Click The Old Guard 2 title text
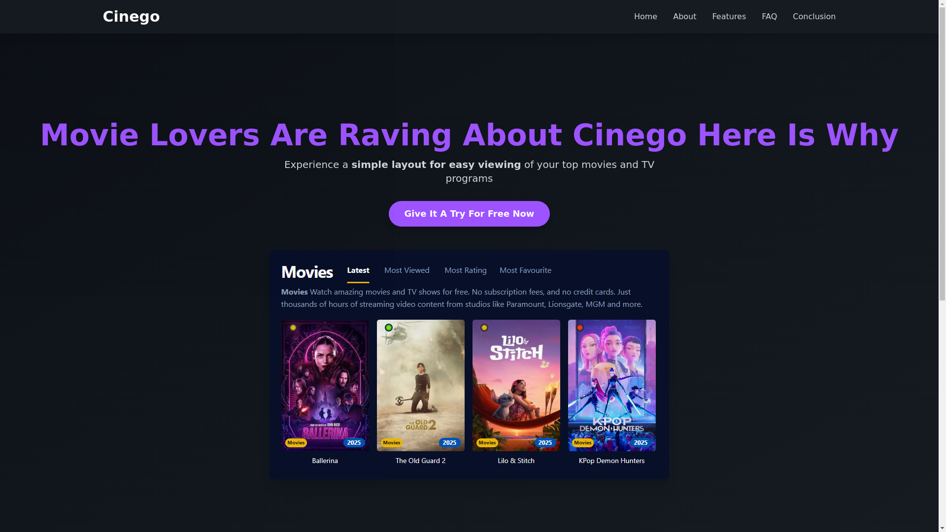Screen dimensions: 946x532 coord(421,461)
